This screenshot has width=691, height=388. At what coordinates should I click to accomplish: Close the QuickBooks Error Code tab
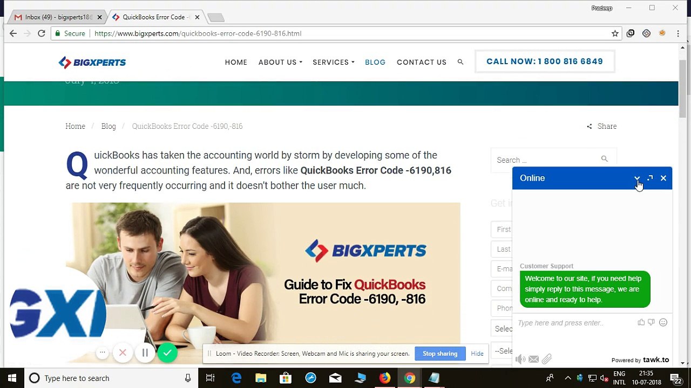[x=197, y=17]
